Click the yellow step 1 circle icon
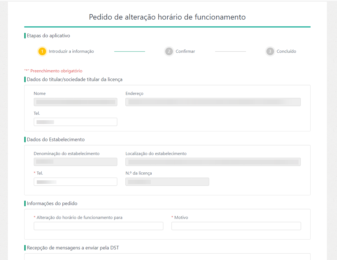The image size is (337, 260). [x=43, y=52]
